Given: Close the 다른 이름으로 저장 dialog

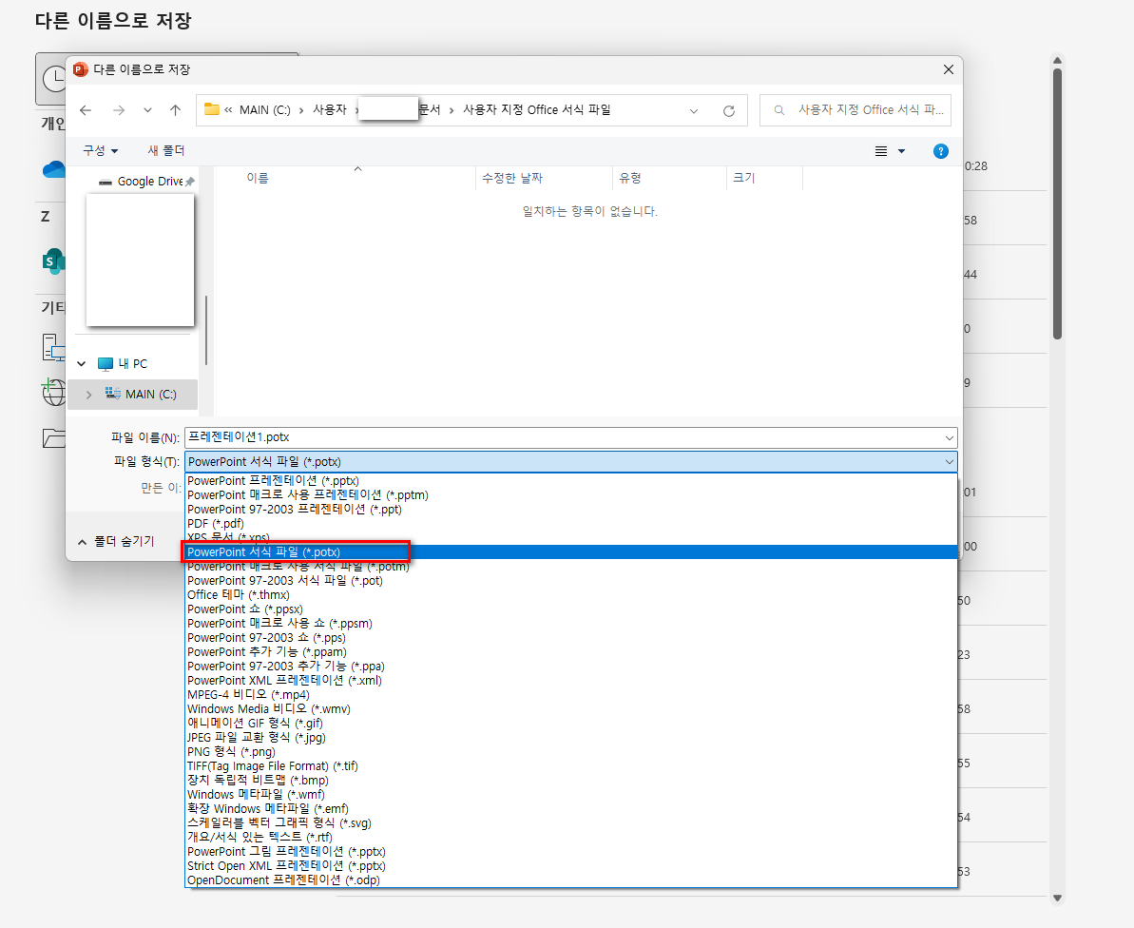Looking at the screenshot, I should 948,69.
